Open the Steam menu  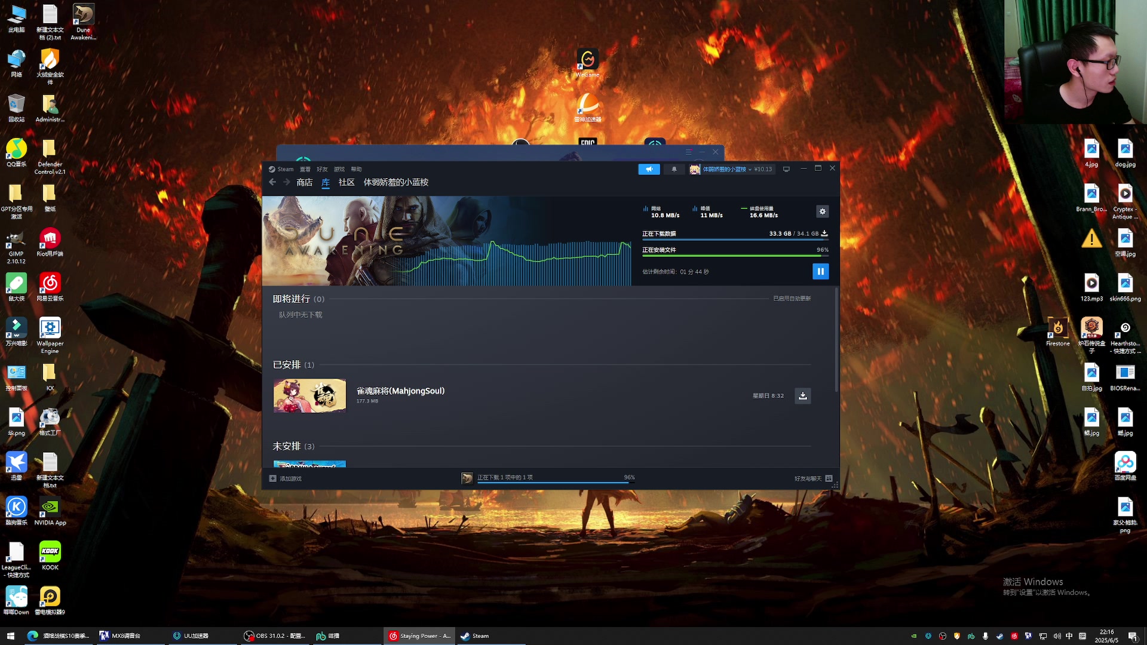pyautogui.click(x=281, y=169)
